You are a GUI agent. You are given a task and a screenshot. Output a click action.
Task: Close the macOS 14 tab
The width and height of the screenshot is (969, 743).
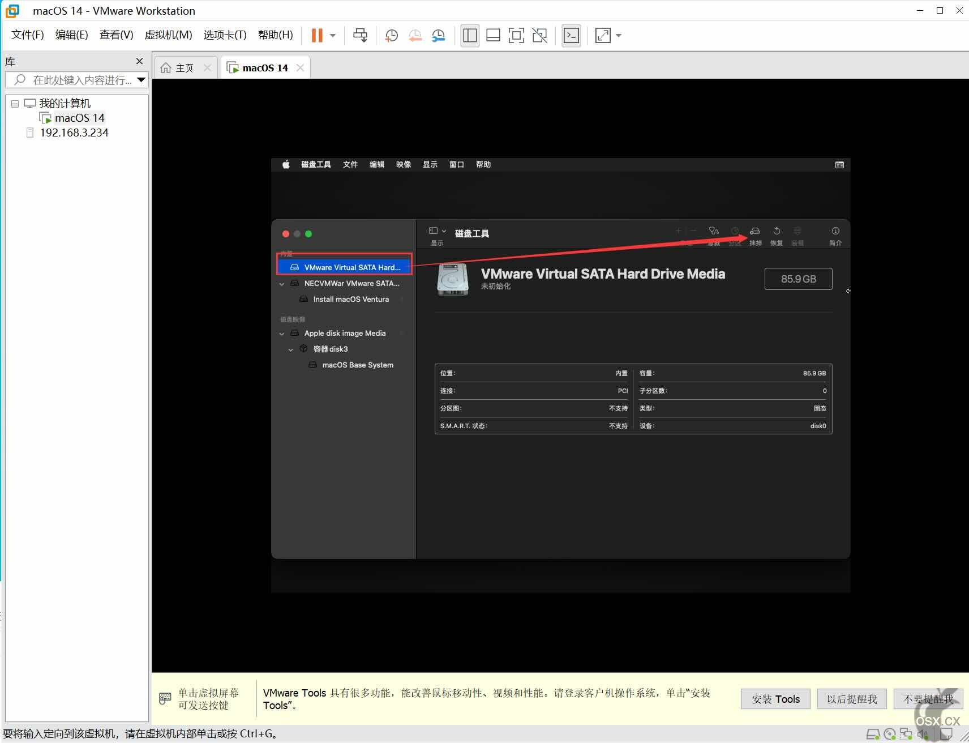(x=300, y=68)
